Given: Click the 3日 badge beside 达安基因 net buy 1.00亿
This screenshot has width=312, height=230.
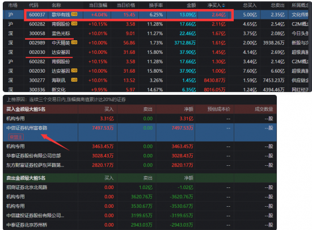Looking at the screenshot, I should [x=74, y=70].
